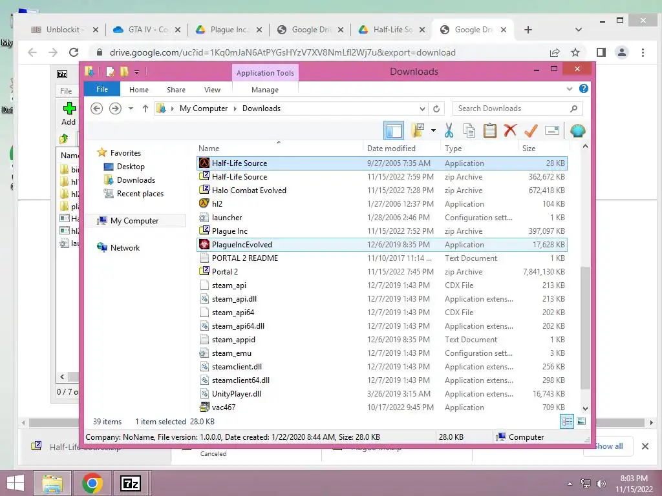The height and width of the screenshot is (496, 662).
Task: Open the Share ribbon tab
Action: (x=176, y=90)
